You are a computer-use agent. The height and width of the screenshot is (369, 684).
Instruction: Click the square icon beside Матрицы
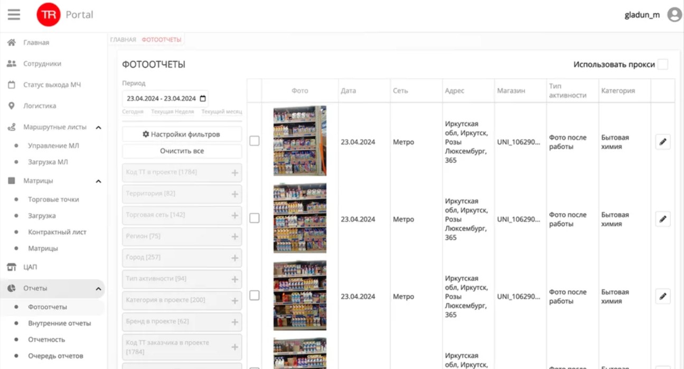[x=12, y=181]
